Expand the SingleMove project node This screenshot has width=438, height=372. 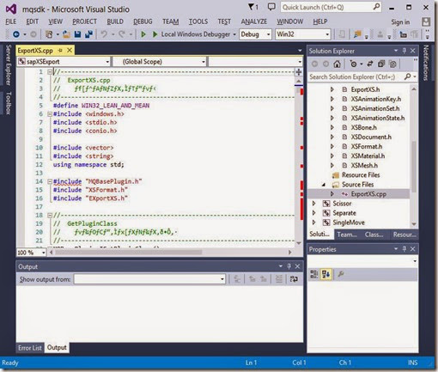coord(314,223)
